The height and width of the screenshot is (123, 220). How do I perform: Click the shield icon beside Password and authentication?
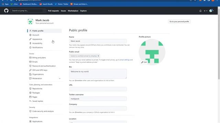click(30, 66)
